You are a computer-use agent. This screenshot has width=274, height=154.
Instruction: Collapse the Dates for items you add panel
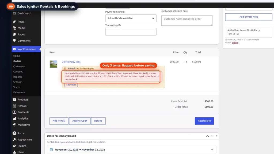point(216,136)
